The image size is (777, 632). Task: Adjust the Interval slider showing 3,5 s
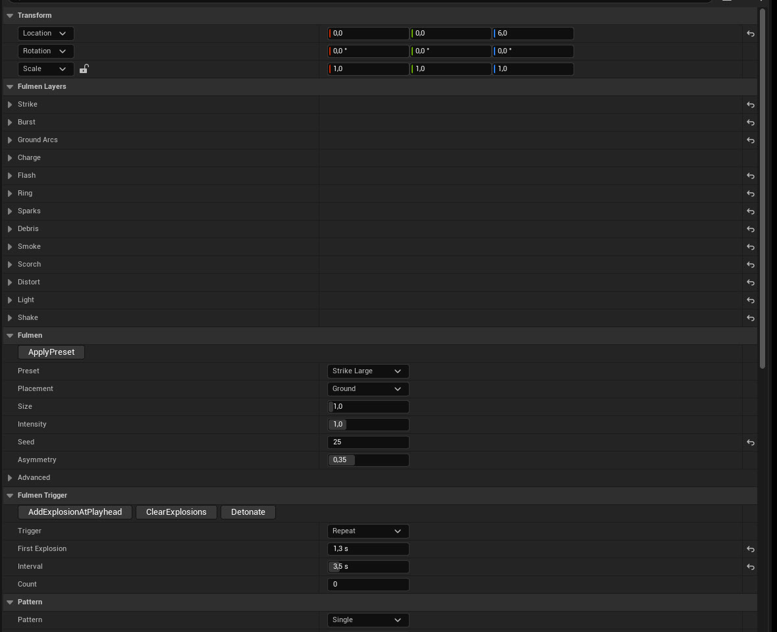(368, 567)
